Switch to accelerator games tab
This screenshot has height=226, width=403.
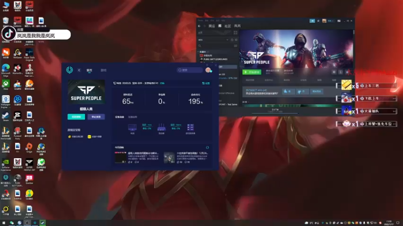click(x=103, y=70)
